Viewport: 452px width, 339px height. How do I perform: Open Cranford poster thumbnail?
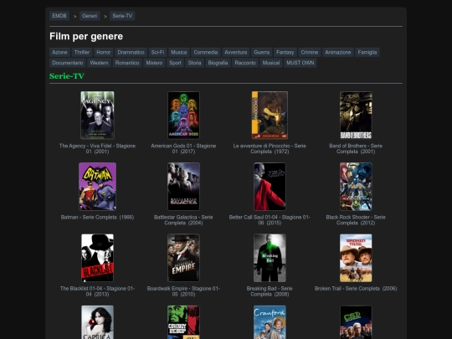pyautogui.click(x=270, y=322)
